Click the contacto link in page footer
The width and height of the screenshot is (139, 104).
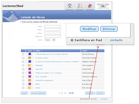(104, 99)
